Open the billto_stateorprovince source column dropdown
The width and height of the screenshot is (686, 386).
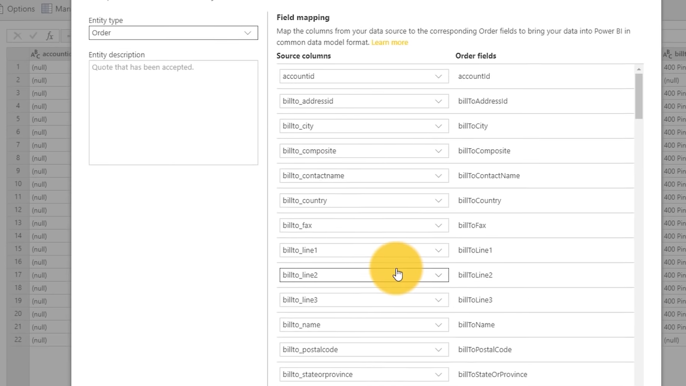pyautogui.click(x=364, y=375)
